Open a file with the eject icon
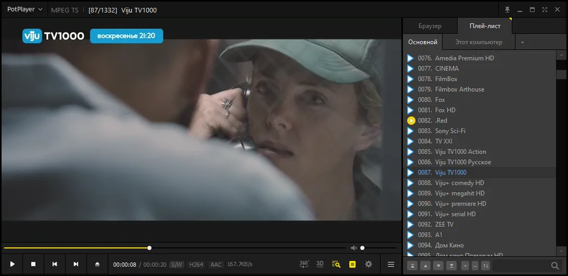 tap(97, 265)
